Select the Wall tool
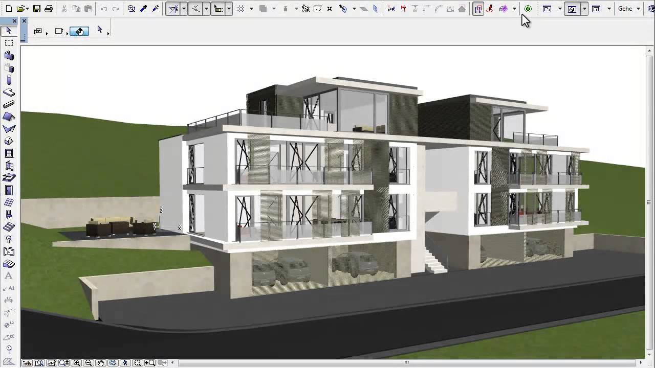Screen dimensions: 655x368 (9, 55)
